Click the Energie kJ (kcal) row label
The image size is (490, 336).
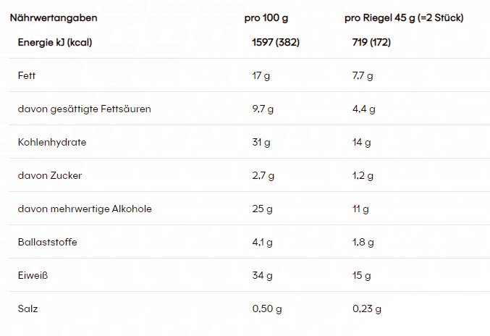pyautogui.click(x=55, y=43)
